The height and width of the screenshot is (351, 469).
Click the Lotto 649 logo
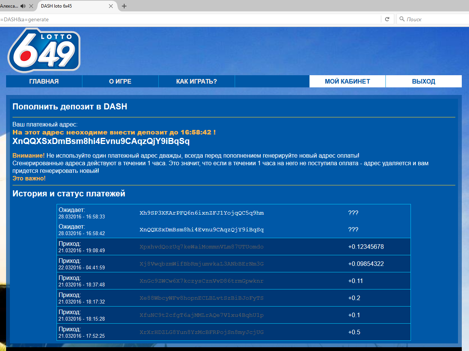(x=44, y=50)
